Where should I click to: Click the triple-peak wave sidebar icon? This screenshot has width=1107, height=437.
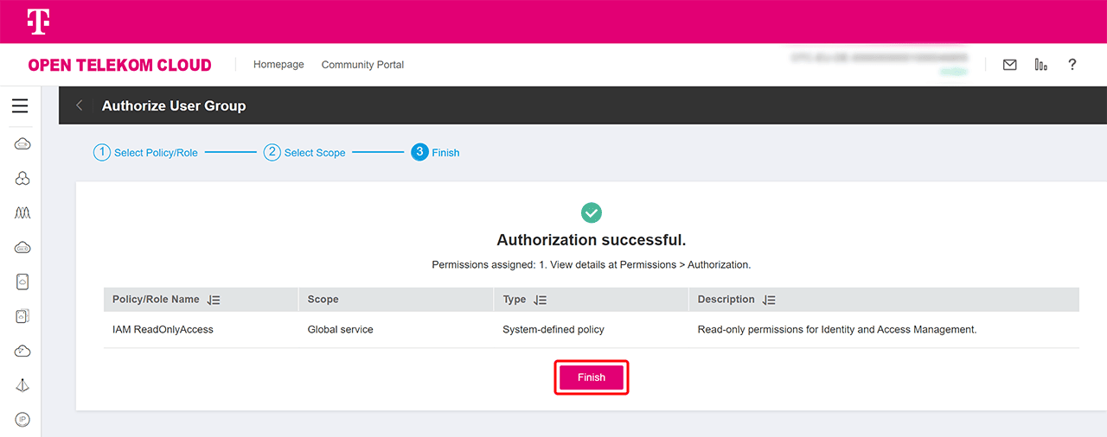click(22, 212)
